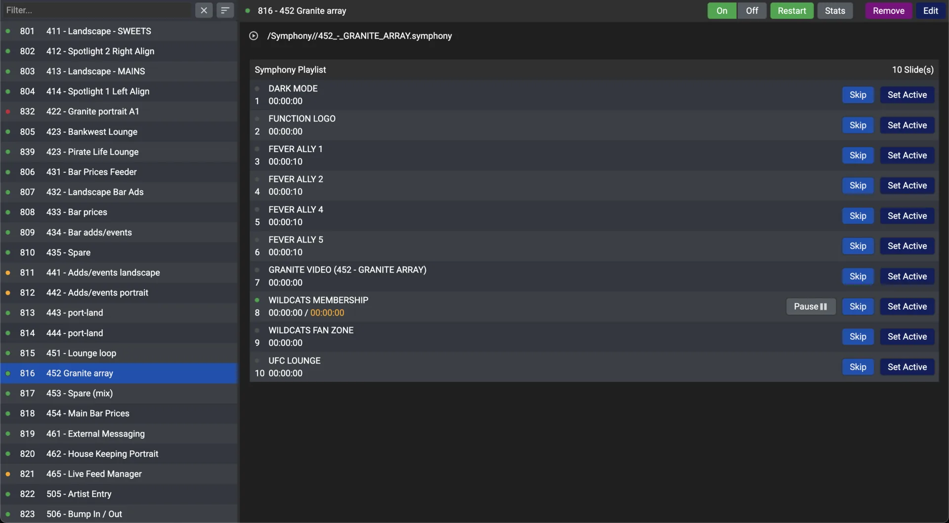Select player 816 452 Granite array

coord(119,373)
